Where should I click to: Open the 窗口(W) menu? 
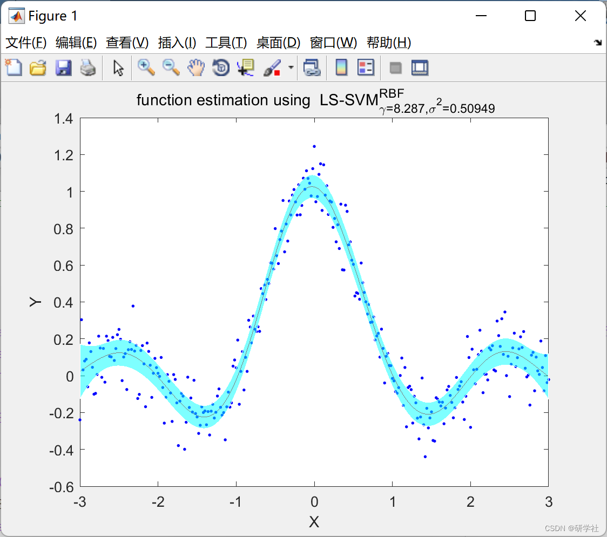[x=333, y=43]
